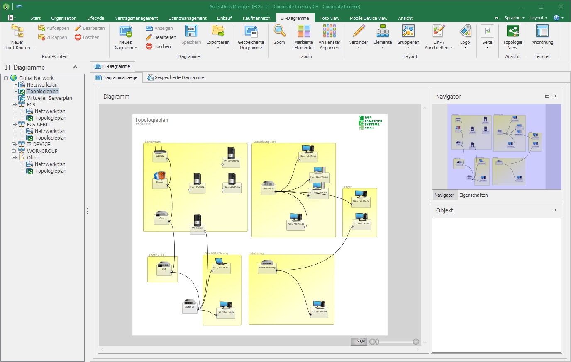Collapse the IT-Diagramme side panel
This screenshot has width=571, height=362.
click(x=75, y=67)
